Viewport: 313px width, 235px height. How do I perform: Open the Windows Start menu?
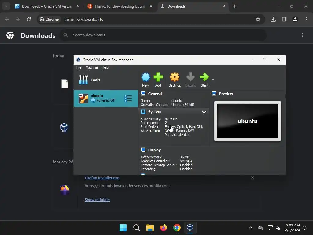pos(123,228)
